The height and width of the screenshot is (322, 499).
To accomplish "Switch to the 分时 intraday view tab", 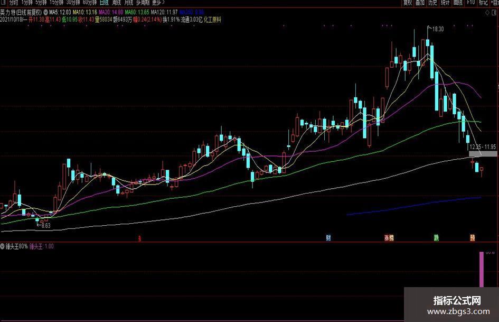I will (14, 3).
